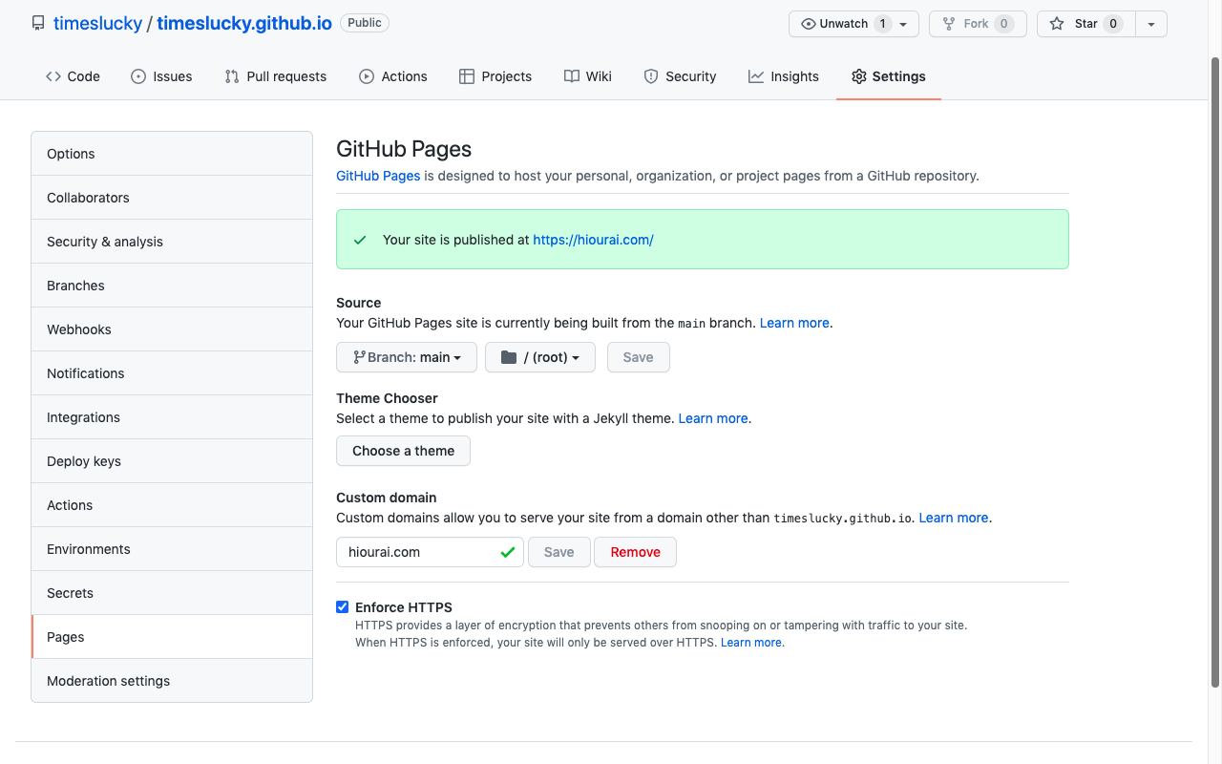Click the repository book icon beside timeslucky

point(38,23)
